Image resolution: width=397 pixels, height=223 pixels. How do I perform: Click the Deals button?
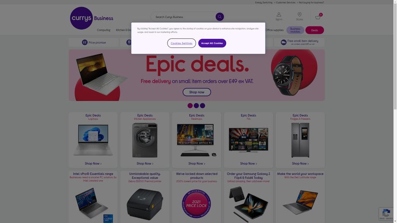(x=314, y=30)
